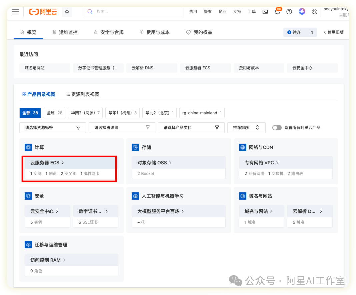Open 费用 in top menu
Screen dimensions: 356x295
tap(193, 12)
